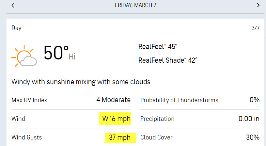Advance to next day with right arrow

pyautogui.click(x=258, y=6)
